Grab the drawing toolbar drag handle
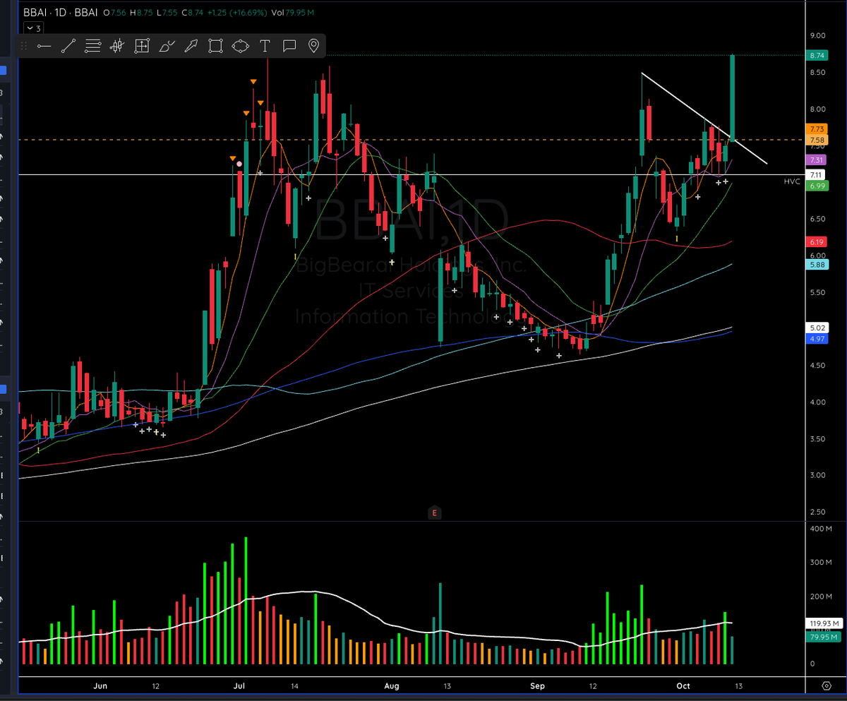 pos(24,46)
